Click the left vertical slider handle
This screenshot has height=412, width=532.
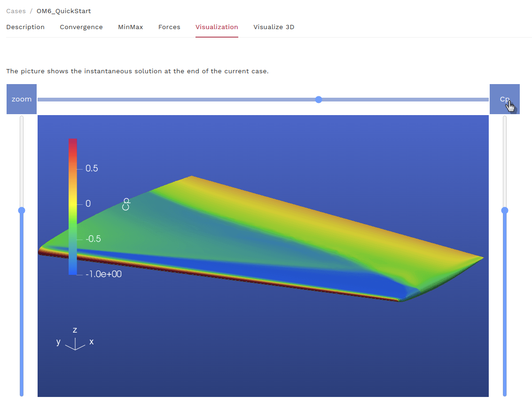click(x=22, y=210)
